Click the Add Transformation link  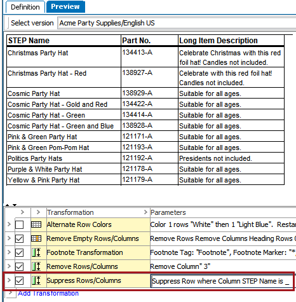[48, 293]
